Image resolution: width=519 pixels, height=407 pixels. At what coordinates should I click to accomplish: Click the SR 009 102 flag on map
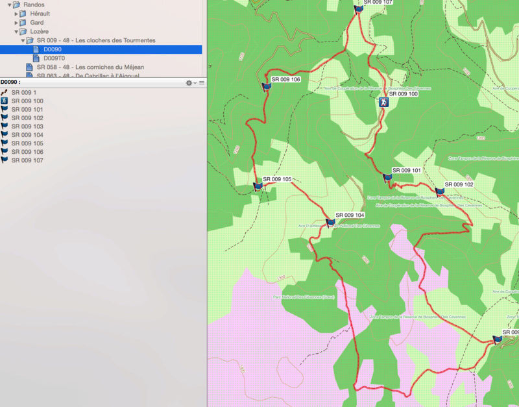[439, 192]
